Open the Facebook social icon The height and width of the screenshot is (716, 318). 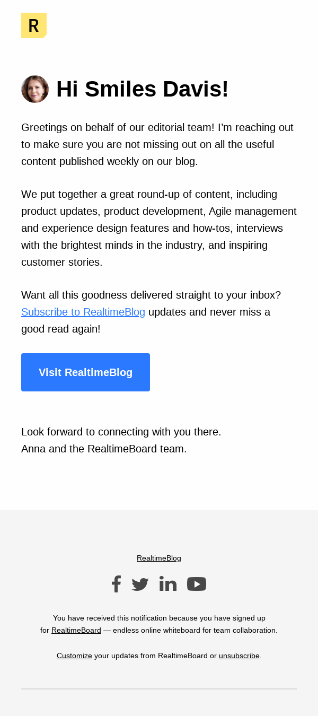pyautogui.click(x=116, y=584)
